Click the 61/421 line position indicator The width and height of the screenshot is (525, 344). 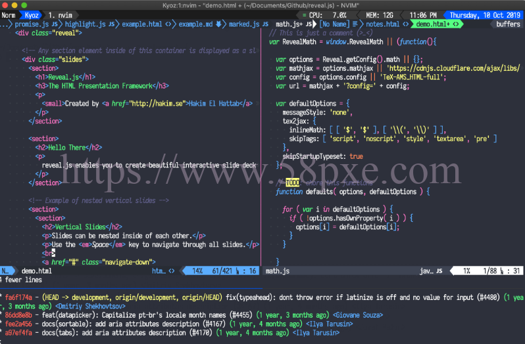tap(222, 271)
